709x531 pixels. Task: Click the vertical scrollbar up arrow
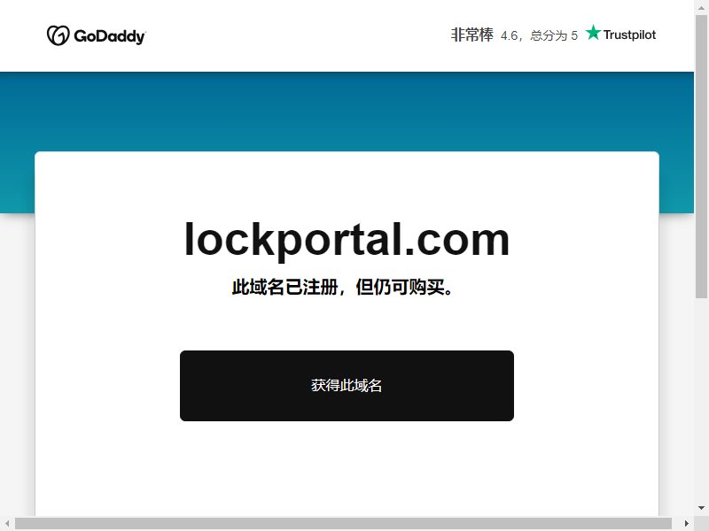click(x=701, y=7)
